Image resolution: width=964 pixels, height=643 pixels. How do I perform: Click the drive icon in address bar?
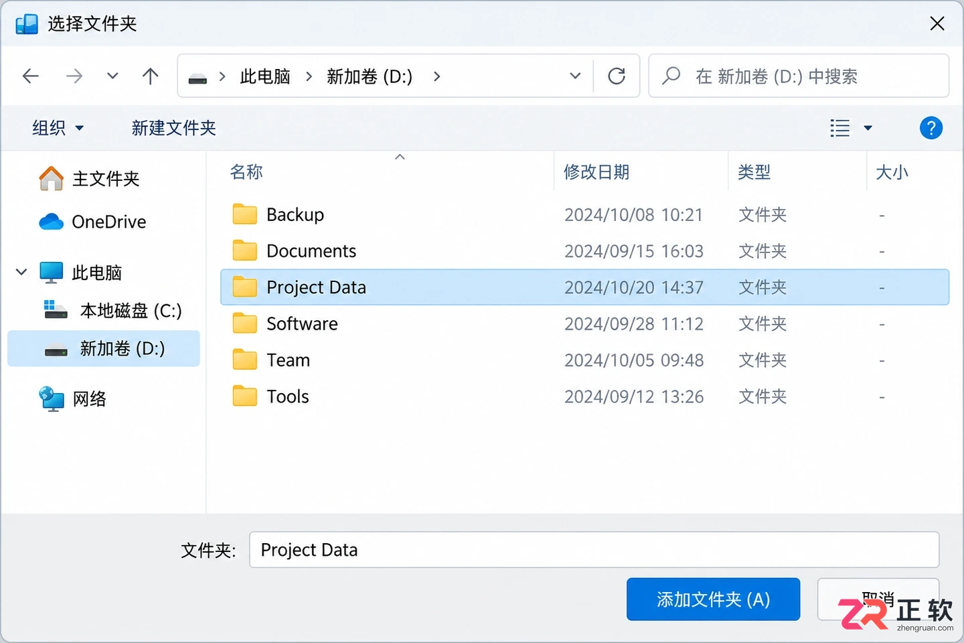click(x=197, y=78)
